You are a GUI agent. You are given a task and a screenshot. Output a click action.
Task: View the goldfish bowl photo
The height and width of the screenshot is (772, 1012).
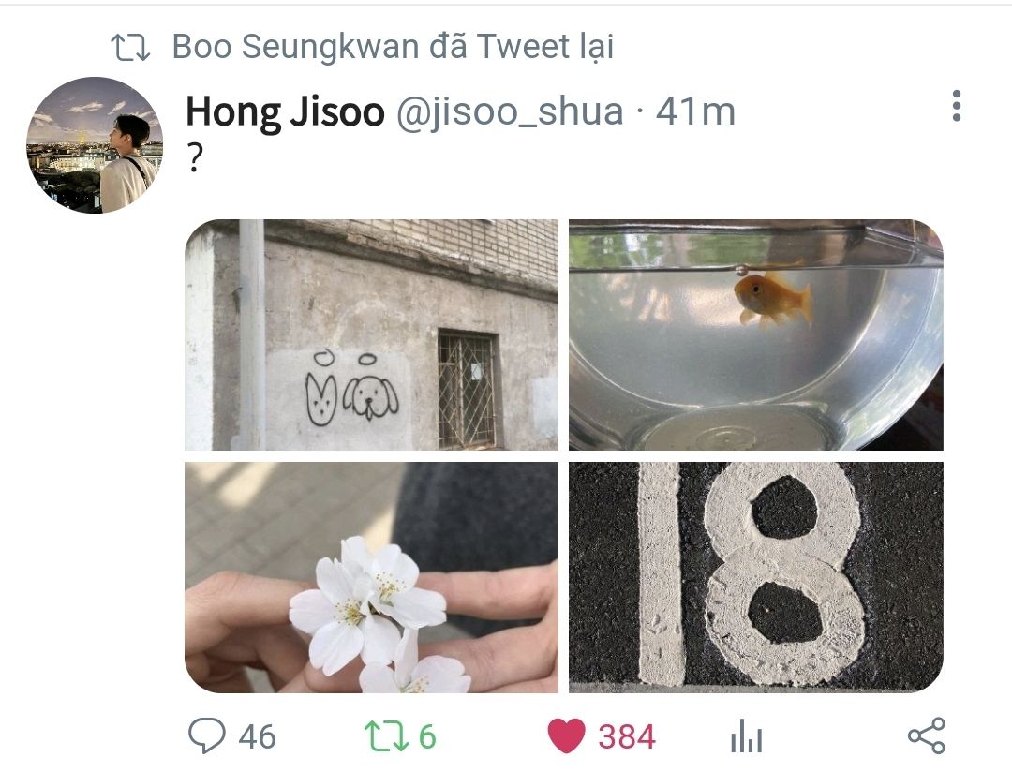click(x=756, y=335)
